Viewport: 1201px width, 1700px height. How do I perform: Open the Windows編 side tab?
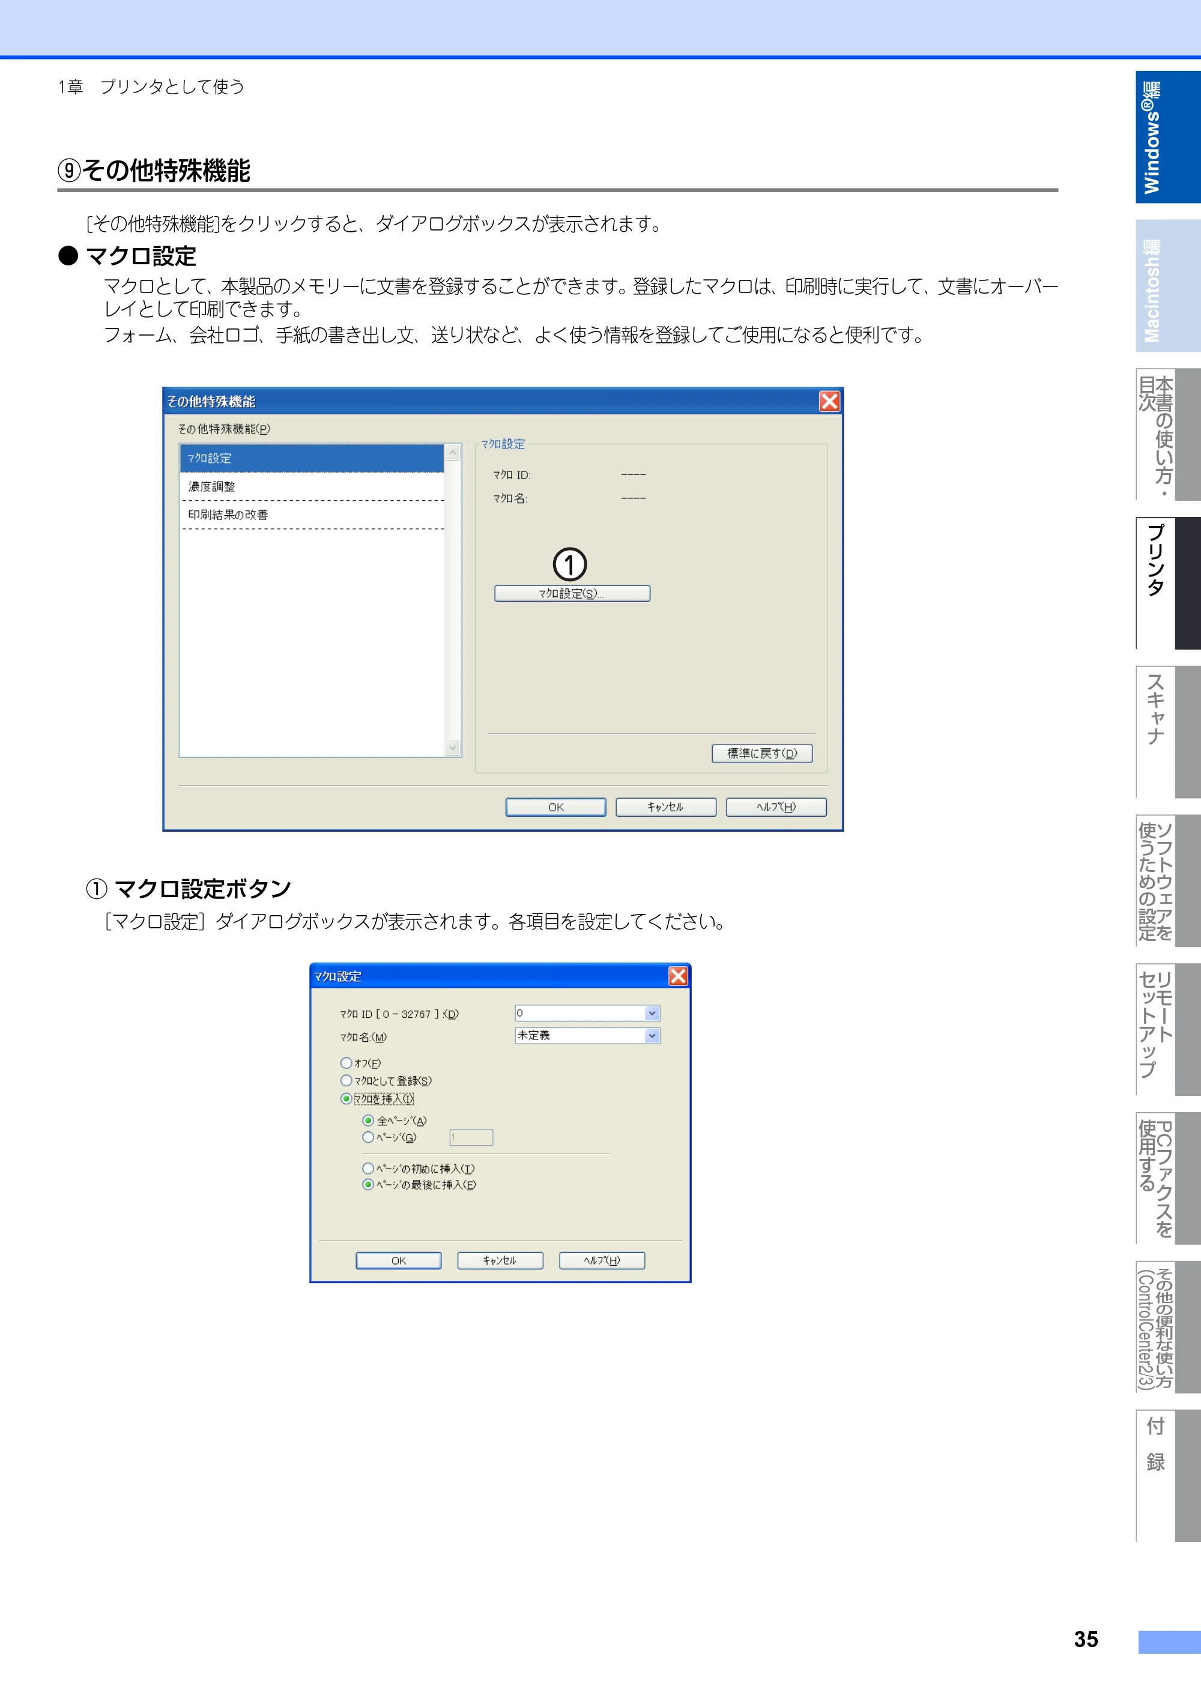click(x=1168, y=137)
